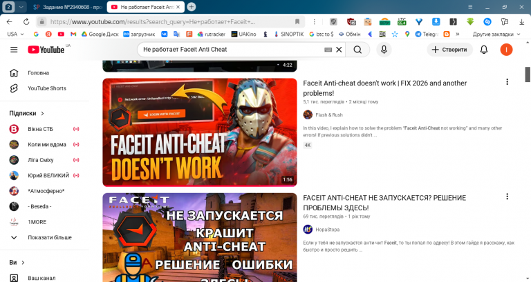Open title Faceit Anti-cheat doesn't work FIX 2026
Screen dimensions: 531x282
click(384, 88)
